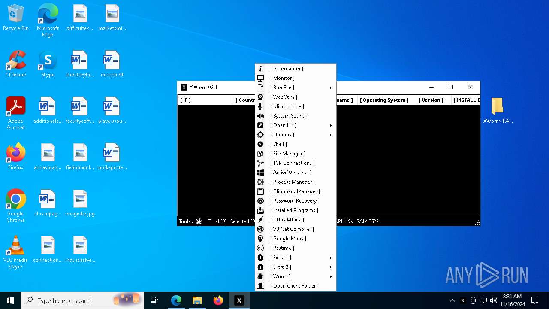
Task: Choose the [ Monitor ] menu entry
Action: 296,78
